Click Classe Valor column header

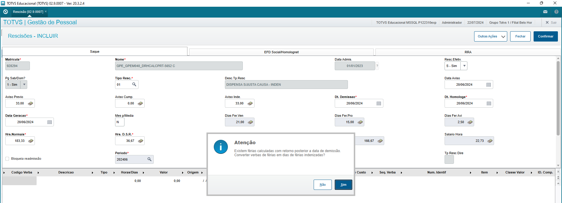515,173
